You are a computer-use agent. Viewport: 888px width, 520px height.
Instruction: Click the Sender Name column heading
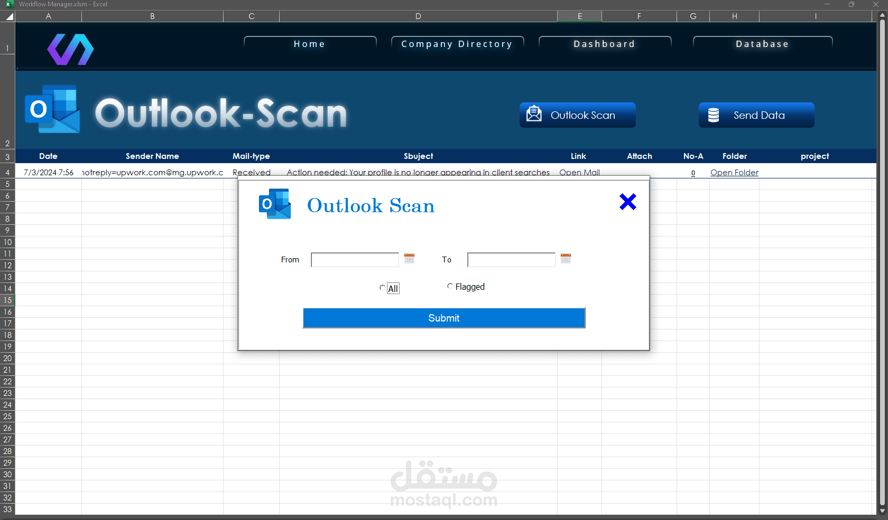[152, 156]
